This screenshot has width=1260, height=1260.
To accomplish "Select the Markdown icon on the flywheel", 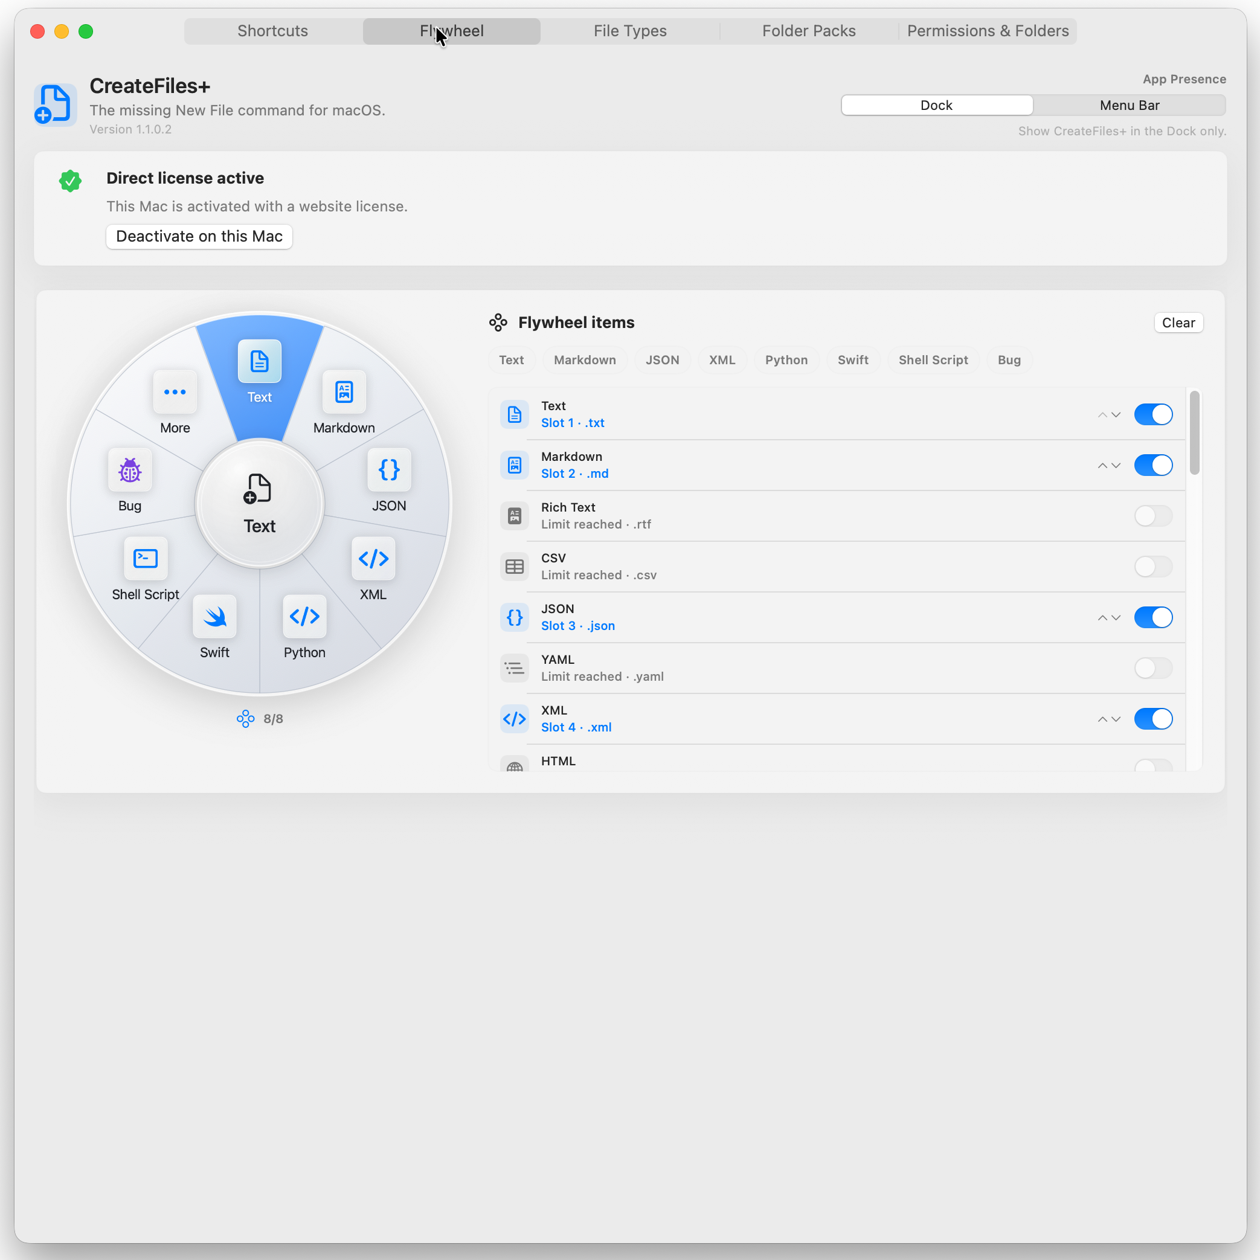I will click(x=344, y=392).
